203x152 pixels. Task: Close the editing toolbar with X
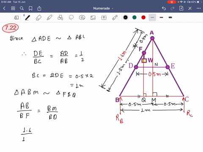point(190,8)
